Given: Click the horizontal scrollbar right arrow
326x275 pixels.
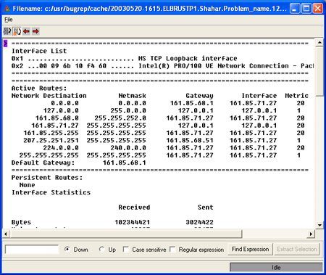Looking at the screenshot, I should point(311,234).
